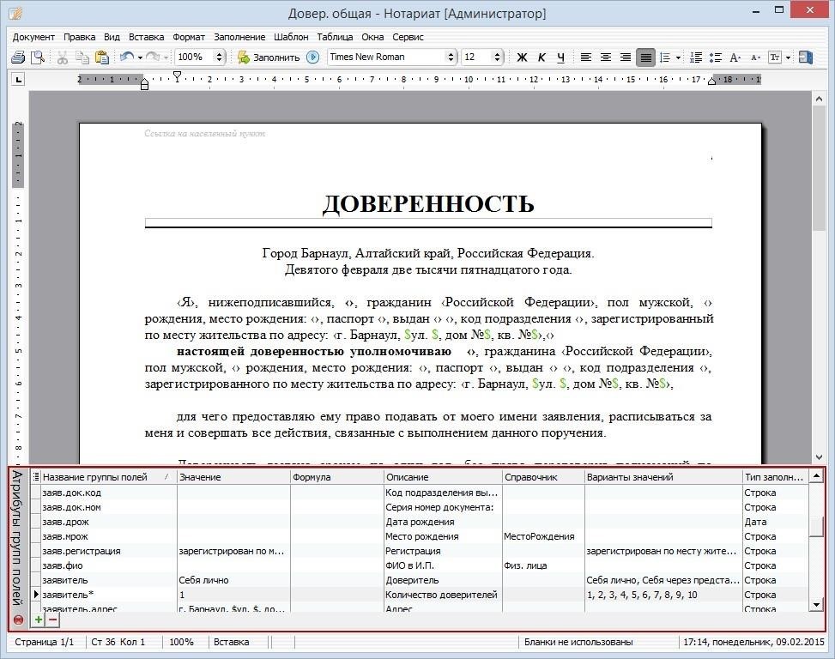
Task: Toggle justified alignment button
Action: click(645, 57)
